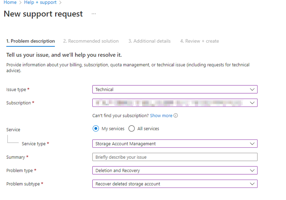
Task: Select the All services radio button
Action: click(131, 129)
